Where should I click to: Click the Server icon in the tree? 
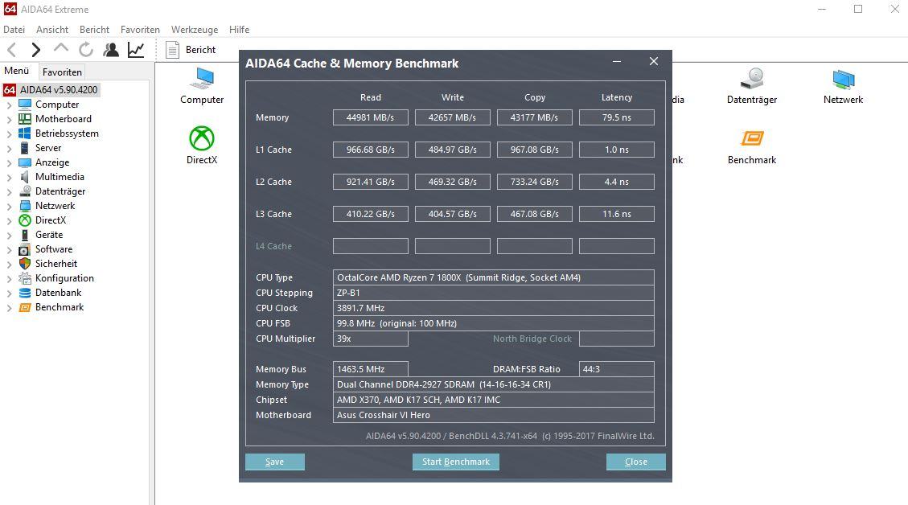coord(25,148)
